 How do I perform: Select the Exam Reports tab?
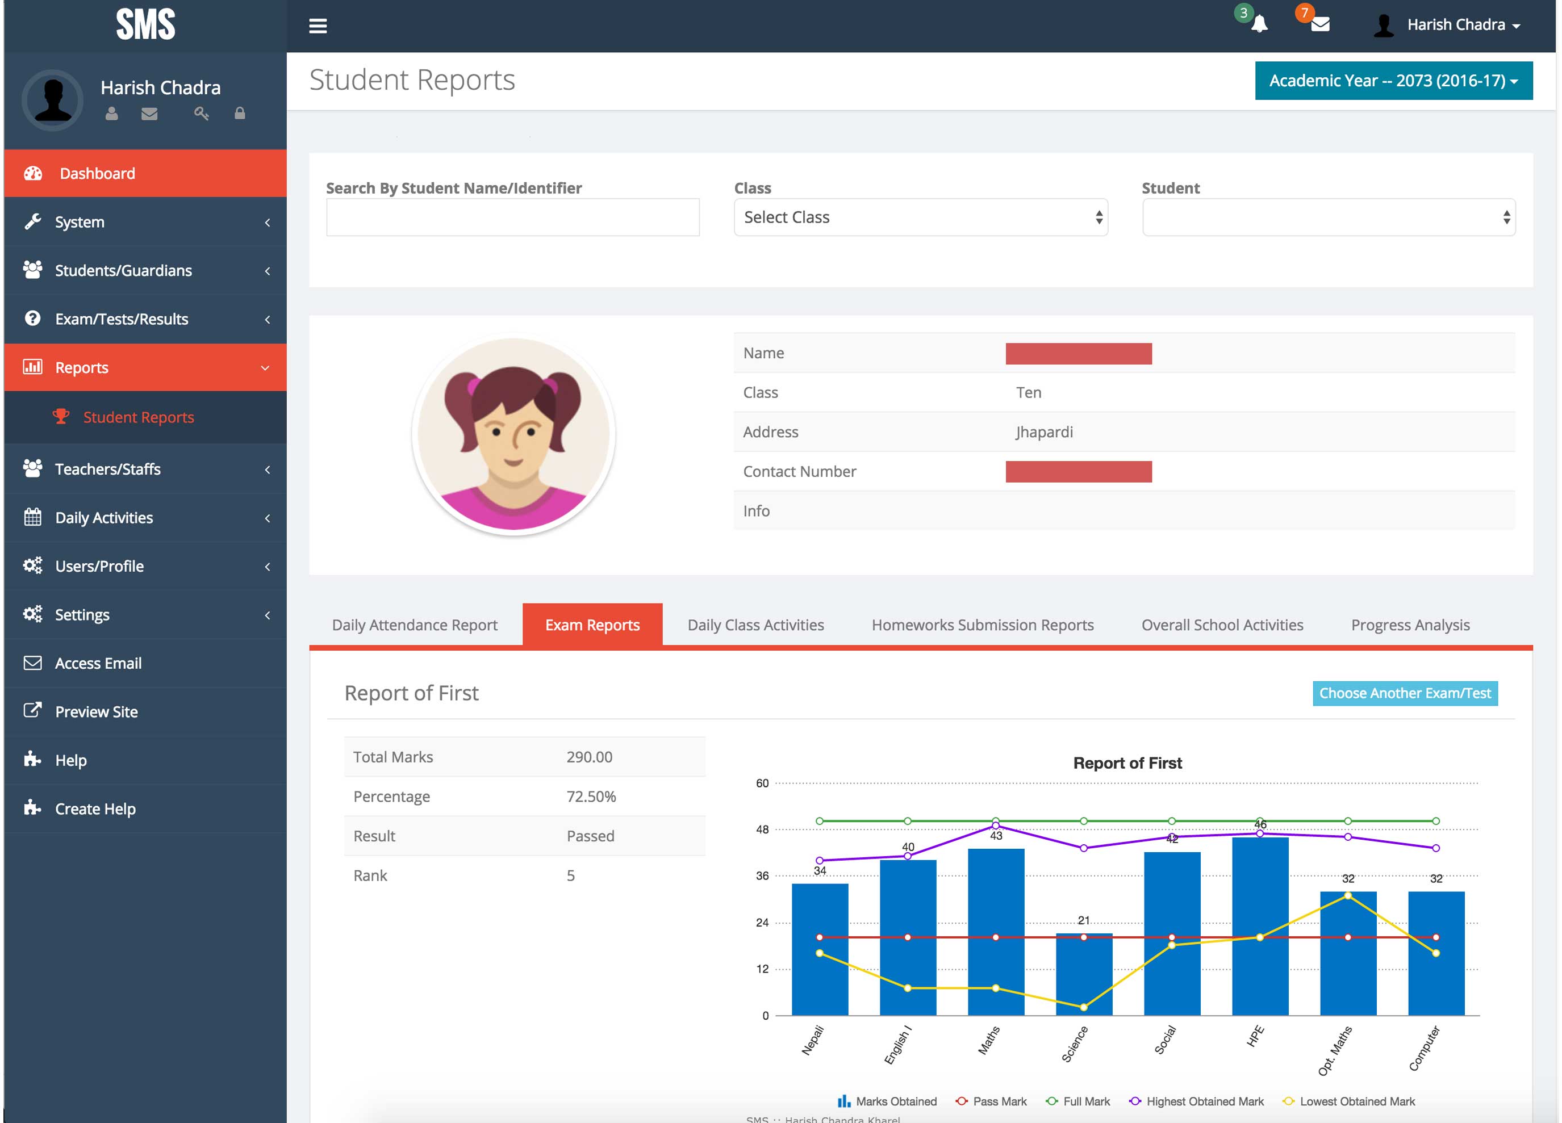coord(592,625)
